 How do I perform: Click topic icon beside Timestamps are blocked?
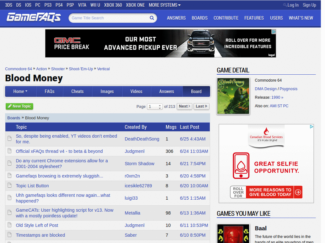click(10, 234)
